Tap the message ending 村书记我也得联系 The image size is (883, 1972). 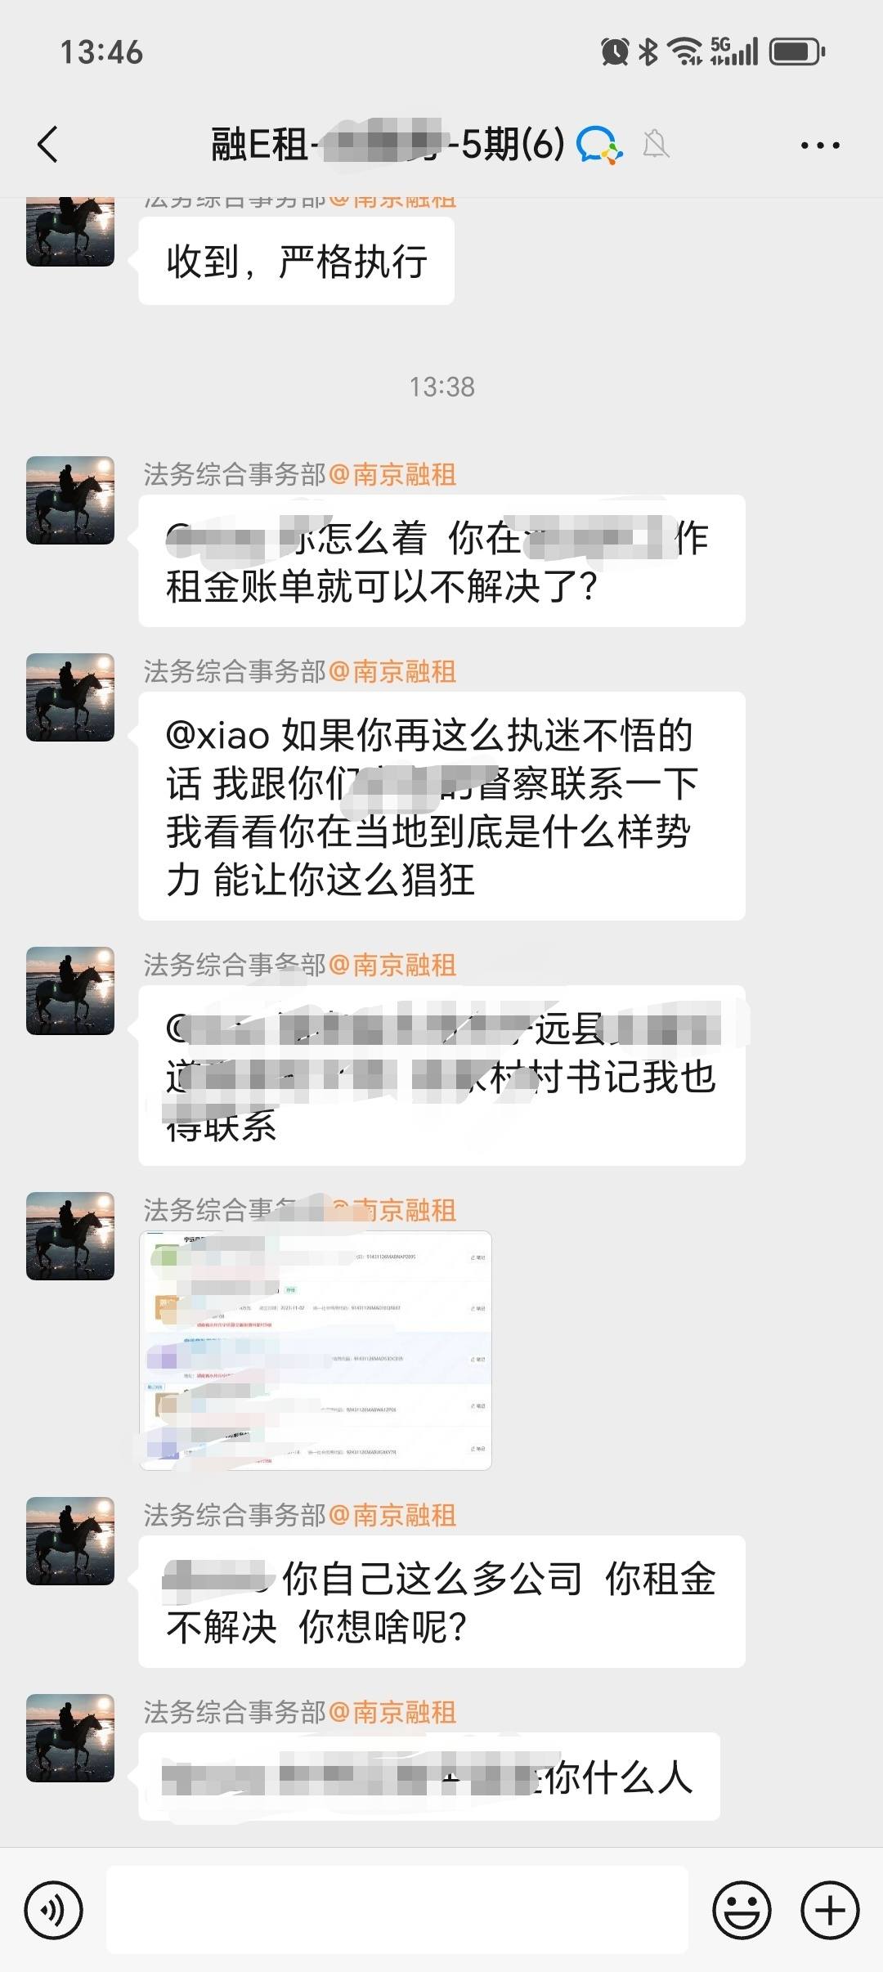point(441,1075)
